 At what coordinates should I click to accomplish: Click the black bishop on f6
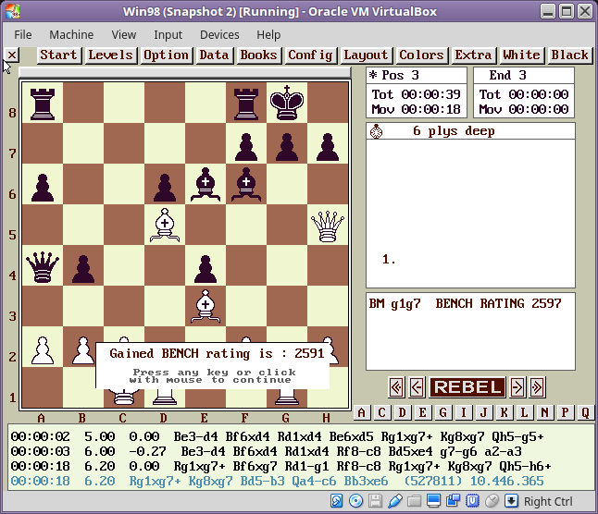(246, 184)
